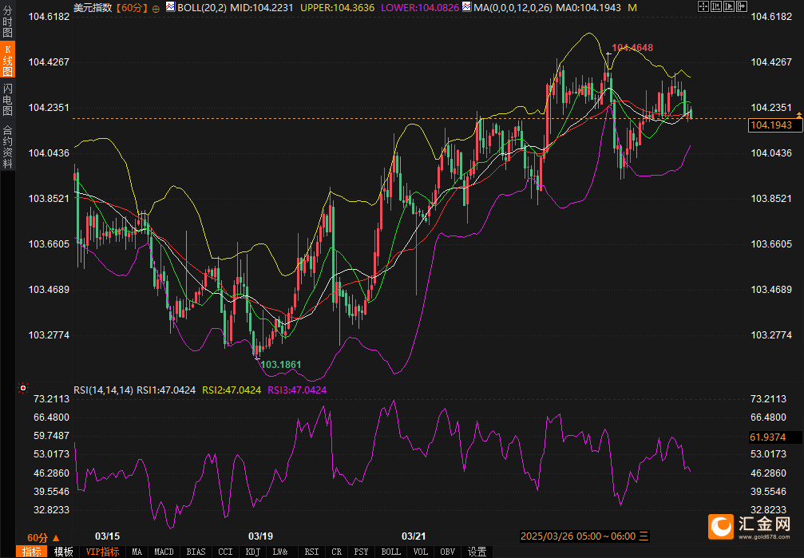
Task: Click the 104.4648 high price marker
Action: [632, 48]
